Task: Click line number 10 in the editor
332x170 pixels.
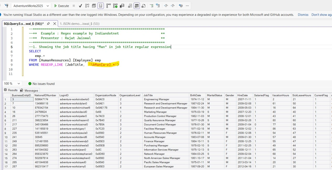Action: [10, 70]
